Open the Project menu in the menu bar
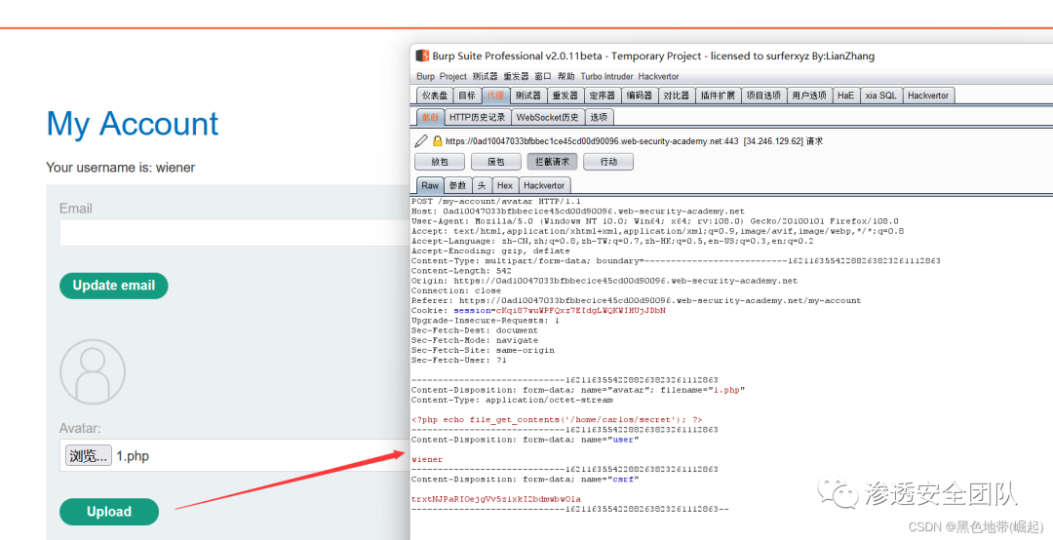Image resolution: width=1053 pixels, height=540 pixels. click(x=453, y=77)
